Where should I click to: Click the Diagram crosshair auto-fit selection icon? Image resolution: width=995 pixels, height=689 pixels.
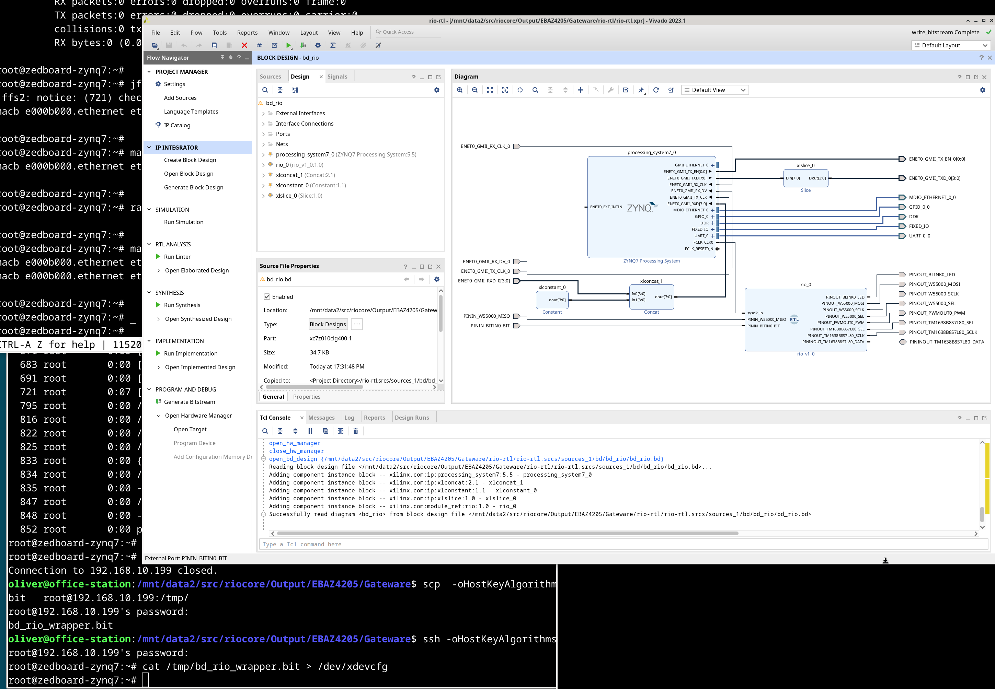point(520,90)
